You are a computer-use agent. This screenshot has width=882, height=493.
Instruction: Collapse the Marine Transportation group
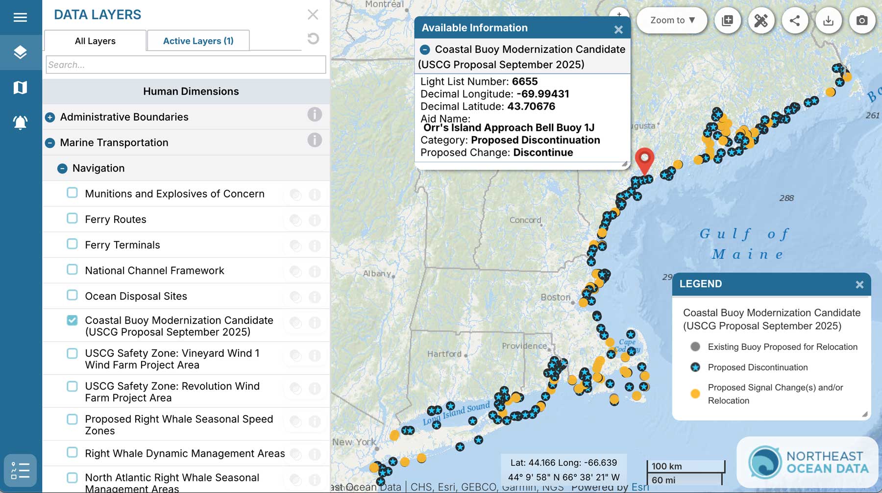pos(50,143)
